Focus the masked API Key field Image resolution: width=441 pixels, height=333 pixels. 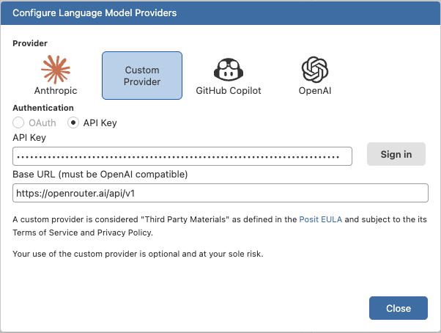[x=182, y=156]
